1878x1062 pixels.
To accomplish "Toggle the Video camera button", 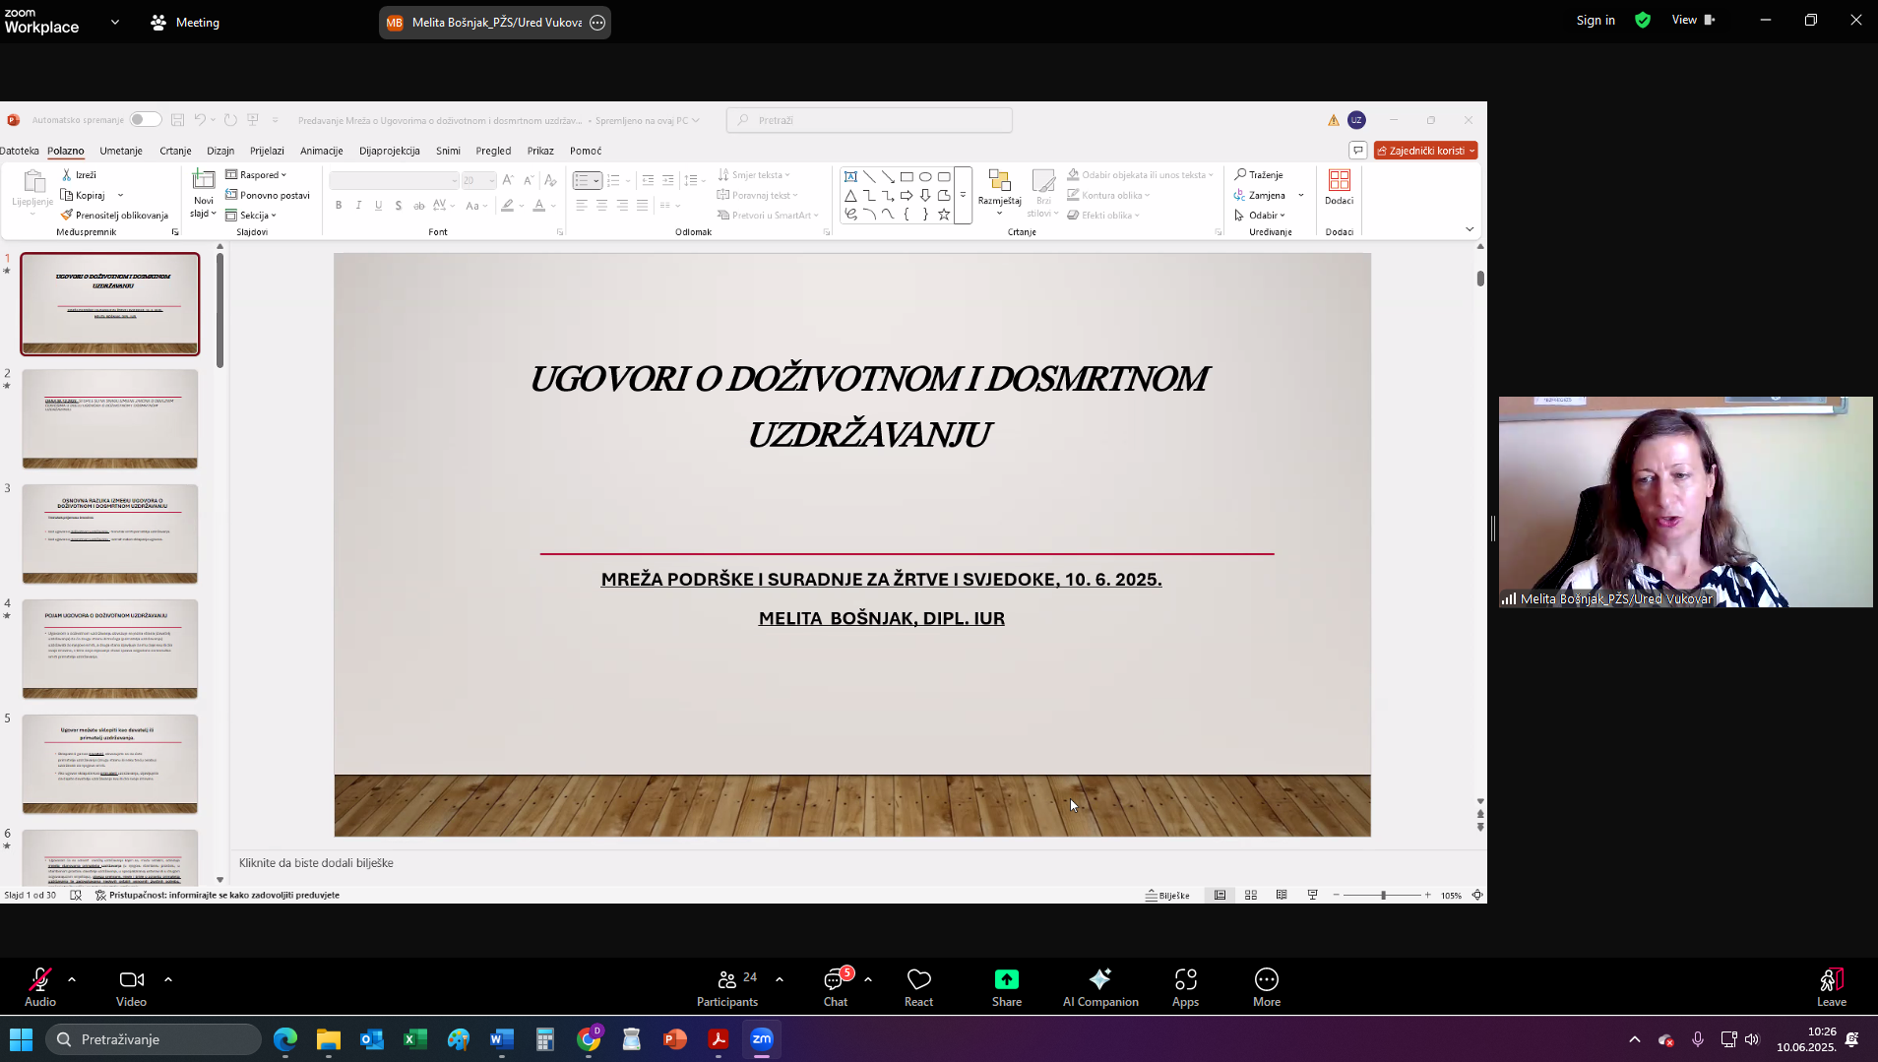I will point(131,986).
